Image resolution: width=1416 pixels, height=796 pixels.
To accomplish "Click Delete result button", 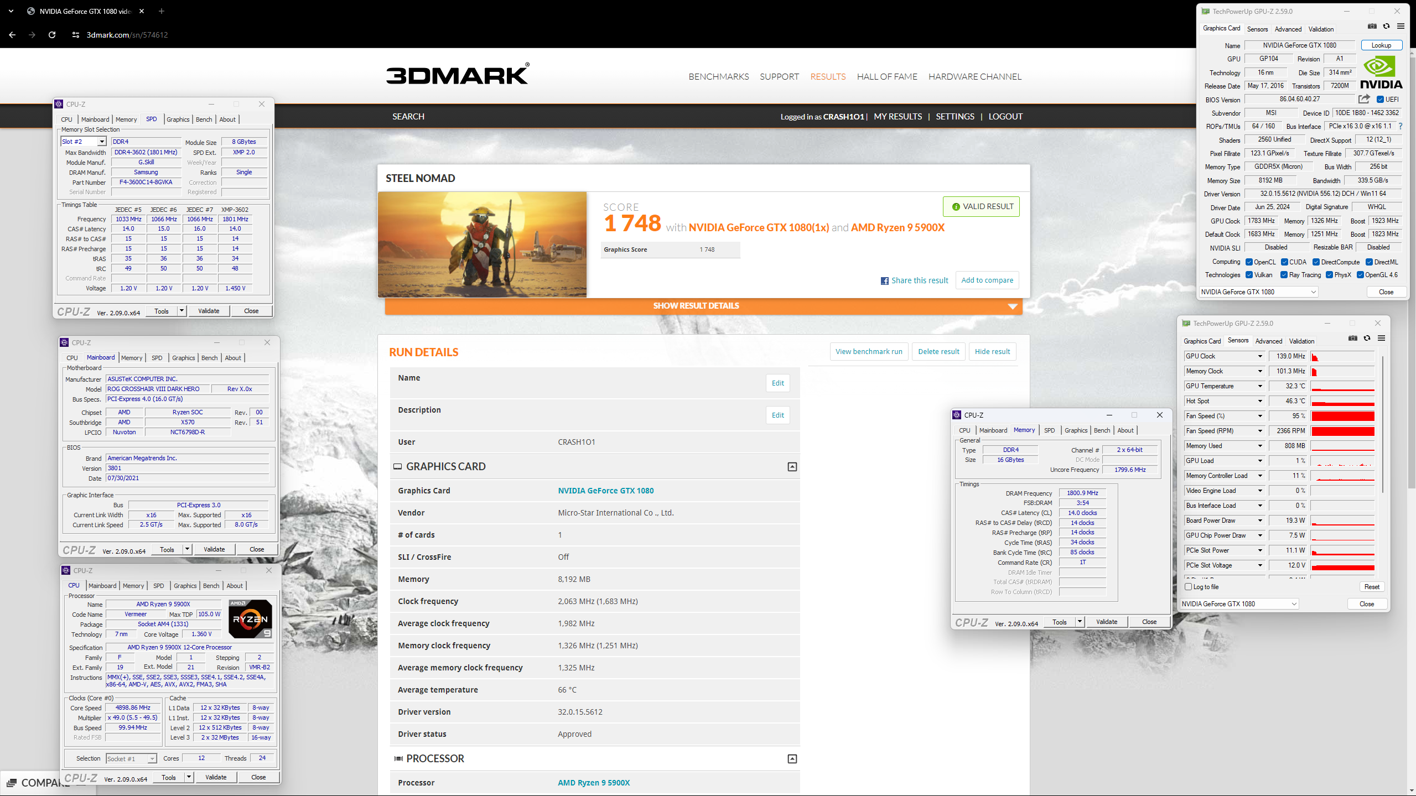I will [x=938, y=352].
